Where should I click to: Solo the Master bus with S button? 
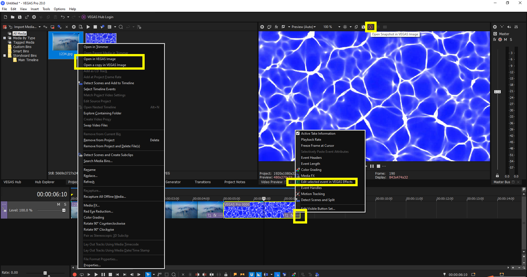pos(511,39)
